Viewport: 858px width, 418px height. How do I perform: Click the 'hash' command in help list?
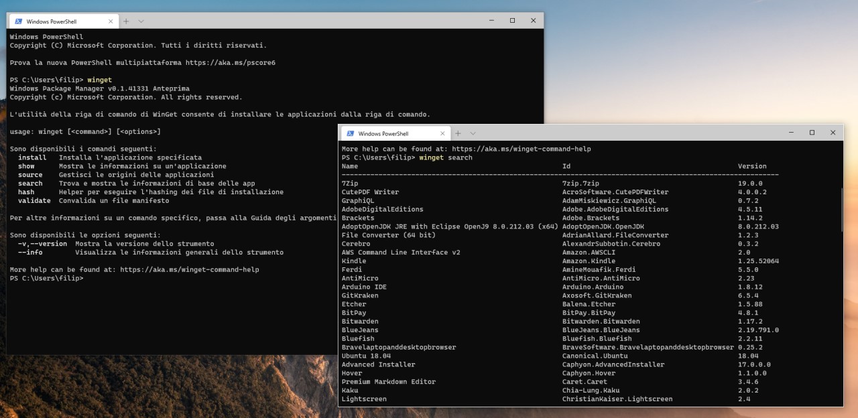[x=26, y=192]
